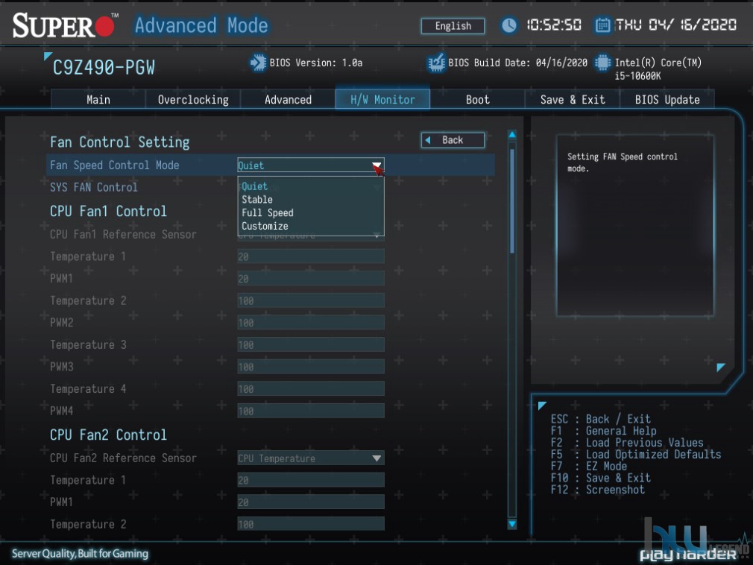Click the Advanced Mode title text
The width and height of the screenshot is (753, 565).
(201, 25)
